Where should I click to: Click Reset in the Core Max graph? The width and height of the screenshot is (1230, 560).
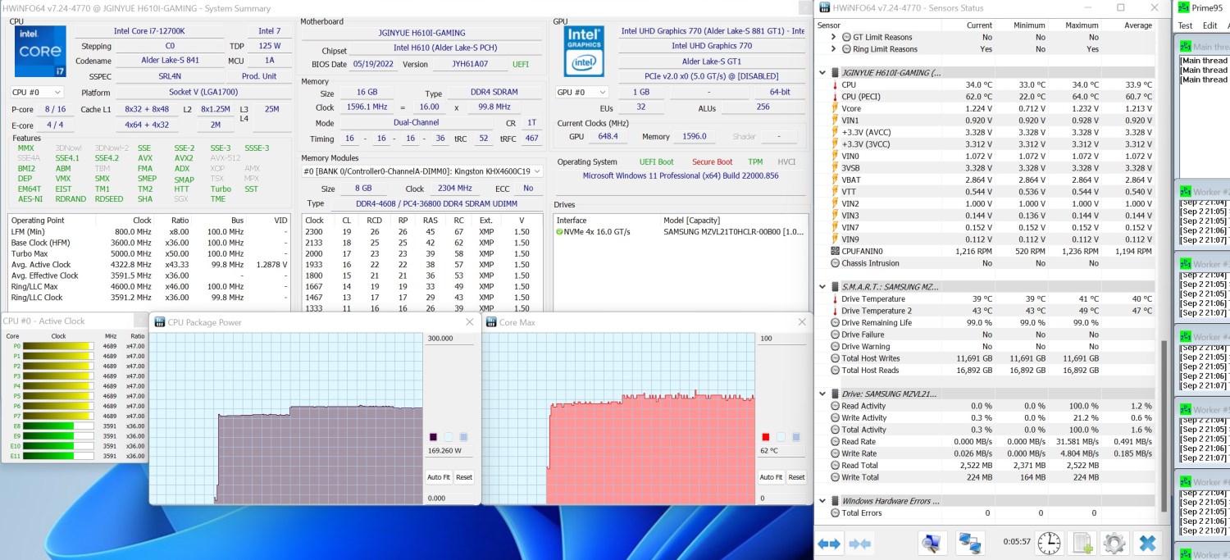pyautogui.click(x=796, y=477)
